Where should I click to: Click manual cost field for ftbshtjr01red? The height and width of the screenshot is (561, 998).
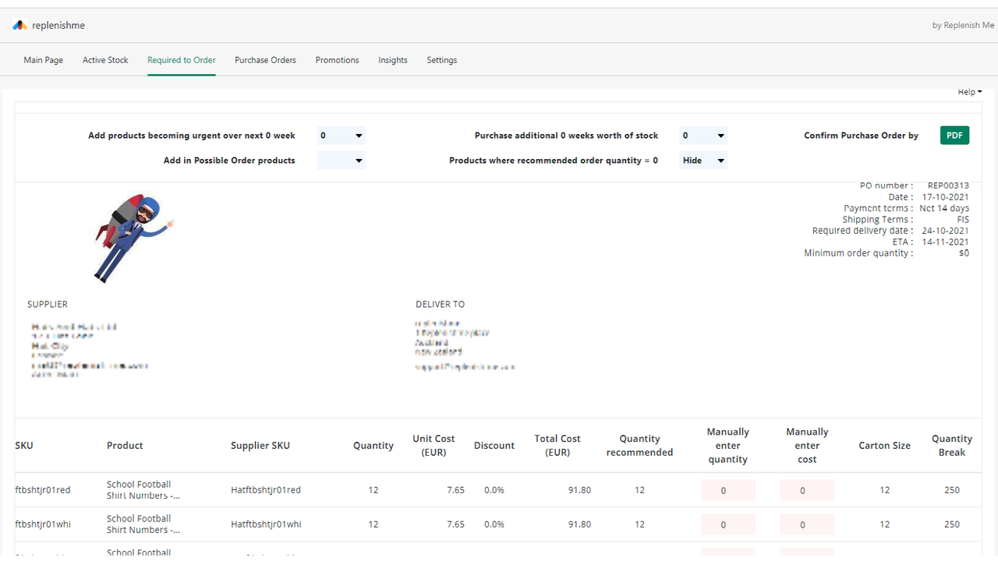(x=807, y=491)
